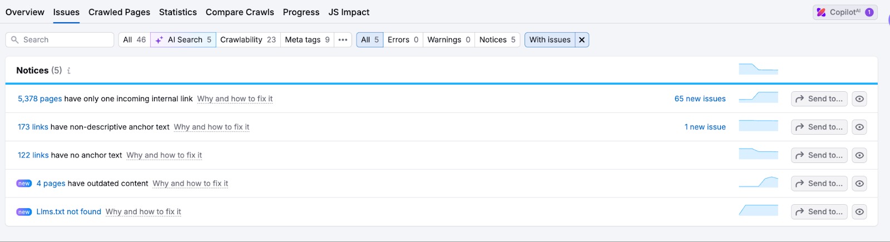Open the 5,378 pages link

pyautogui.click(x=39, y=98)
